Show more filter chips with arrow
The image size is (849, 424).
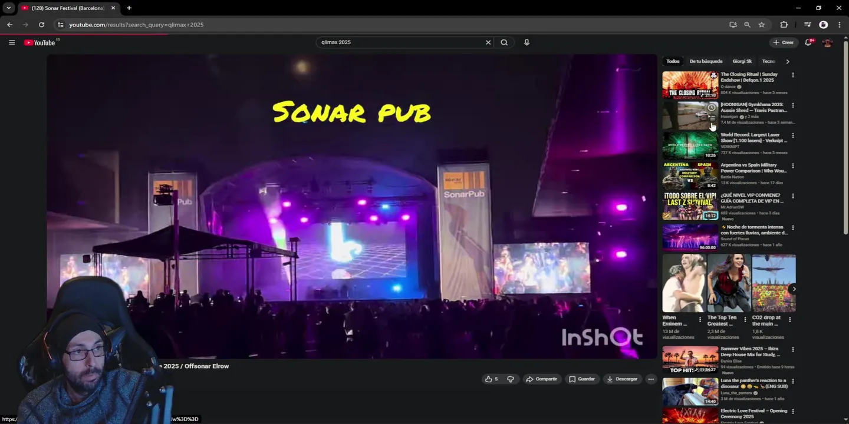pos(788,61)
